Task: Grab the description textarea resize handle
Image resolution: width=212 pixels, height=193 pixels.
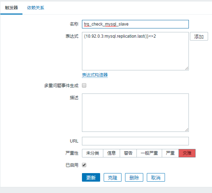Action: (187, 130)
